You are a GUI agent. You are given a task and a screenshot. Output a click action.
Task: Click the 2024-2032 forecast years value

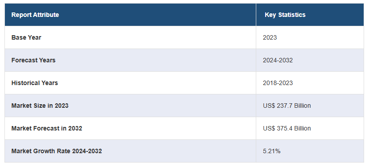[278, 60]
